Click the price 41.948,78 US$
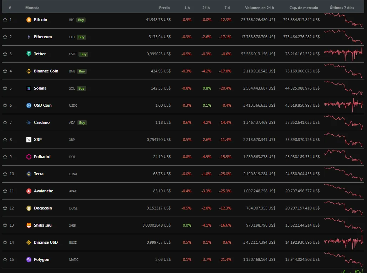Screen dimensions: 367x273 point(158,20)
